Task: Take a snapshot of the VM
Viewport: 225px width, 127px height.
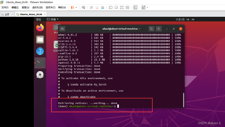Action: coord(91,8)
